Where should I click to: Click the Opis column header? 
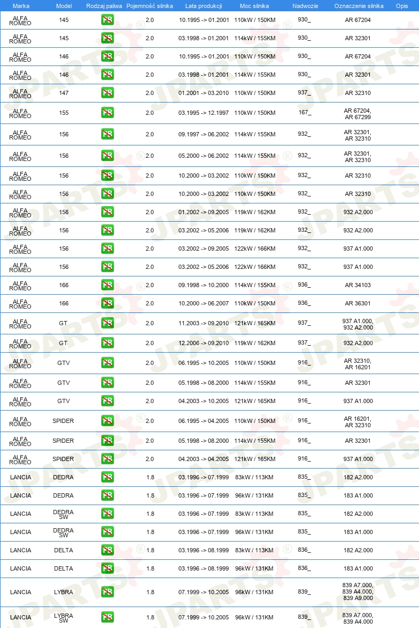[402, 6]
